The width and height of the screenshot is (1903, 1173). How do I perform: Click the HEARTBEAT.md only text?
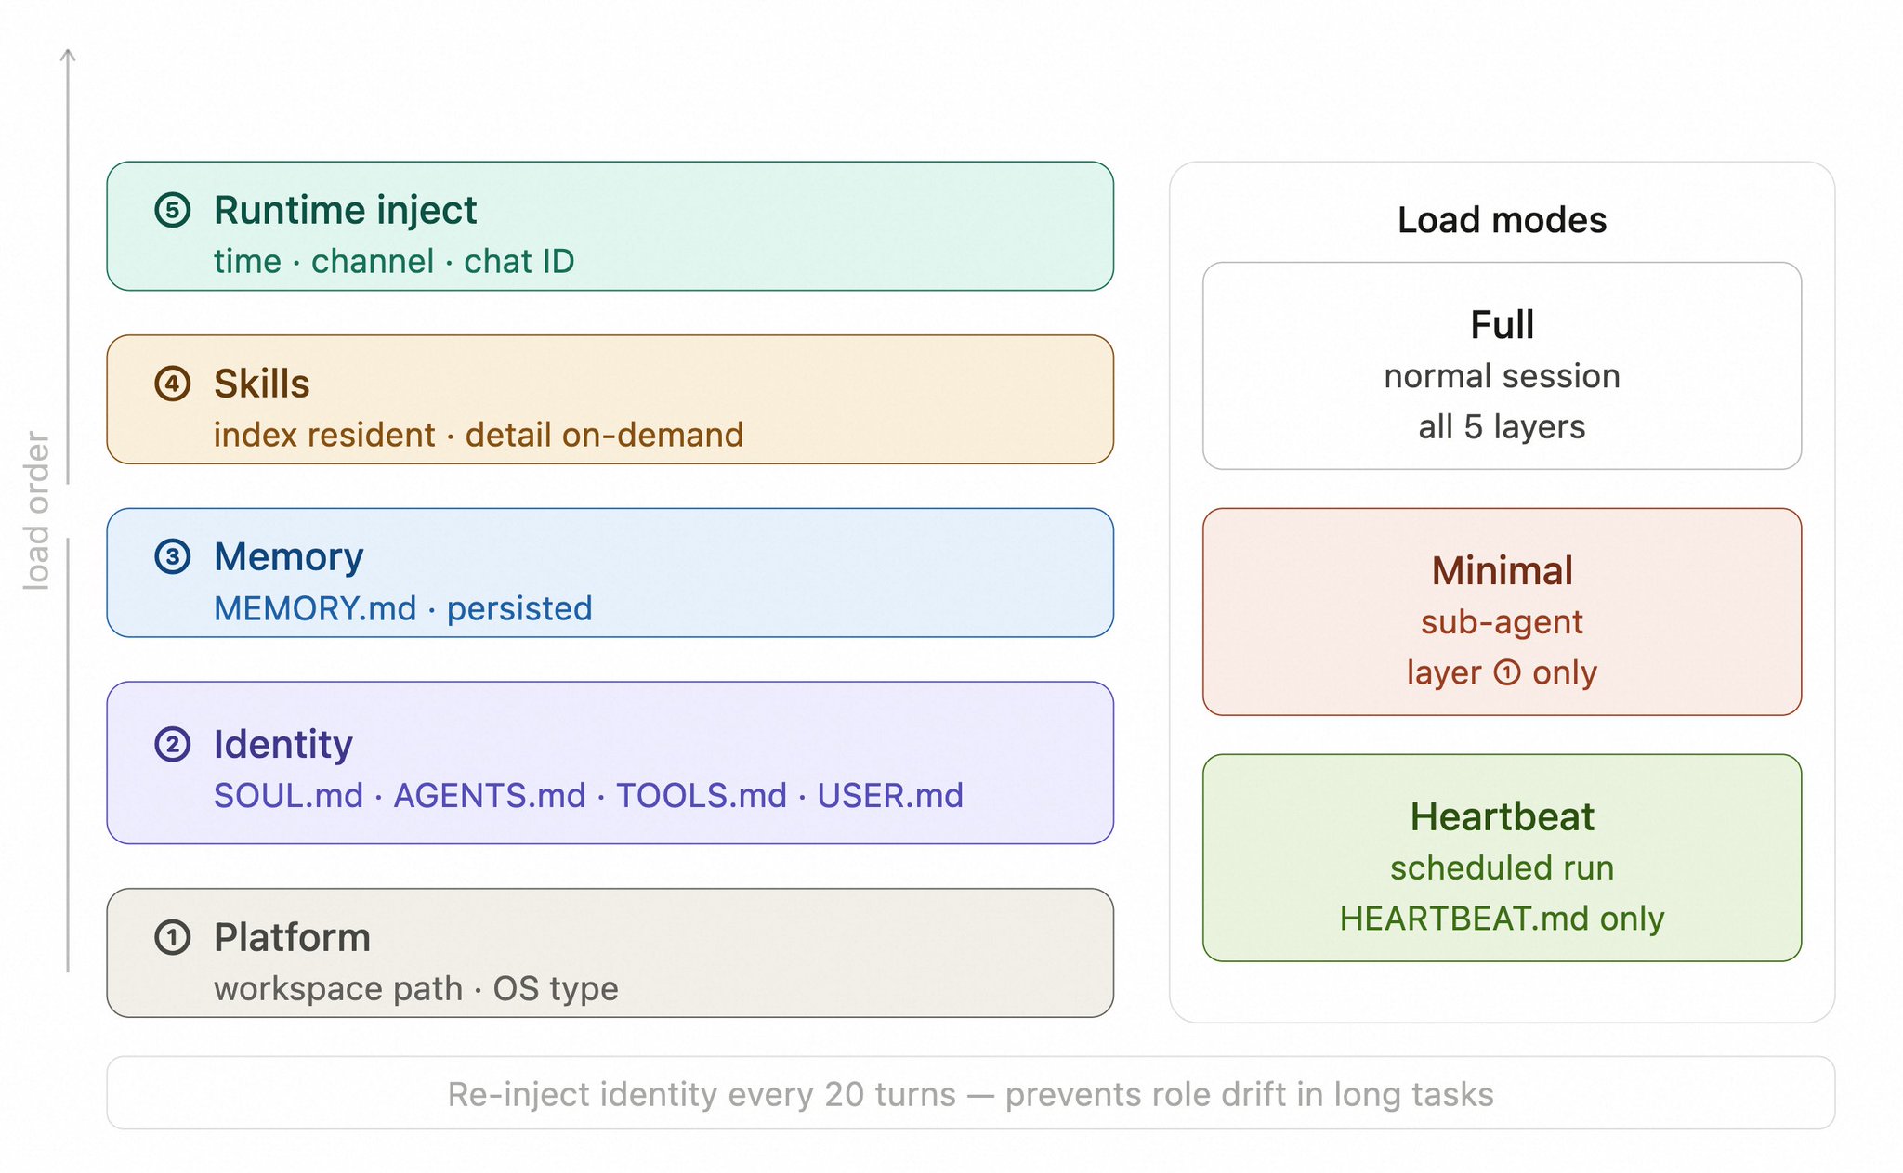click(x=1502, y=919)
